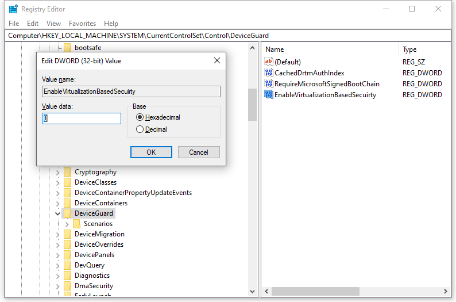Select the Hexadecimal base option
Image resolution: width=456 pixels, height=302 pixels.
[x=158, y=117]
